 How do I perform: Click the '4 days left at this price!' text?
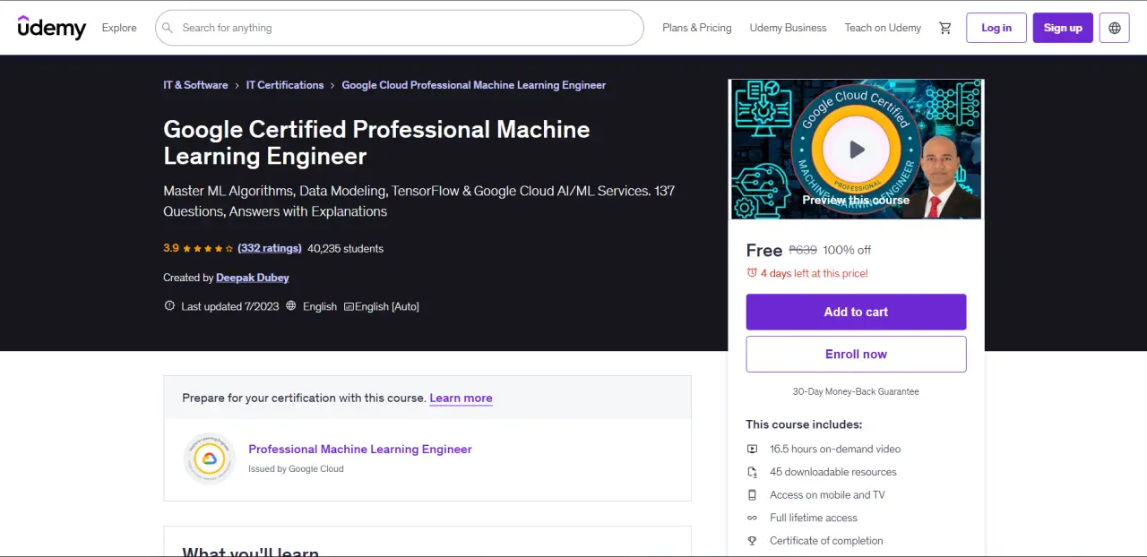(815, 273)
